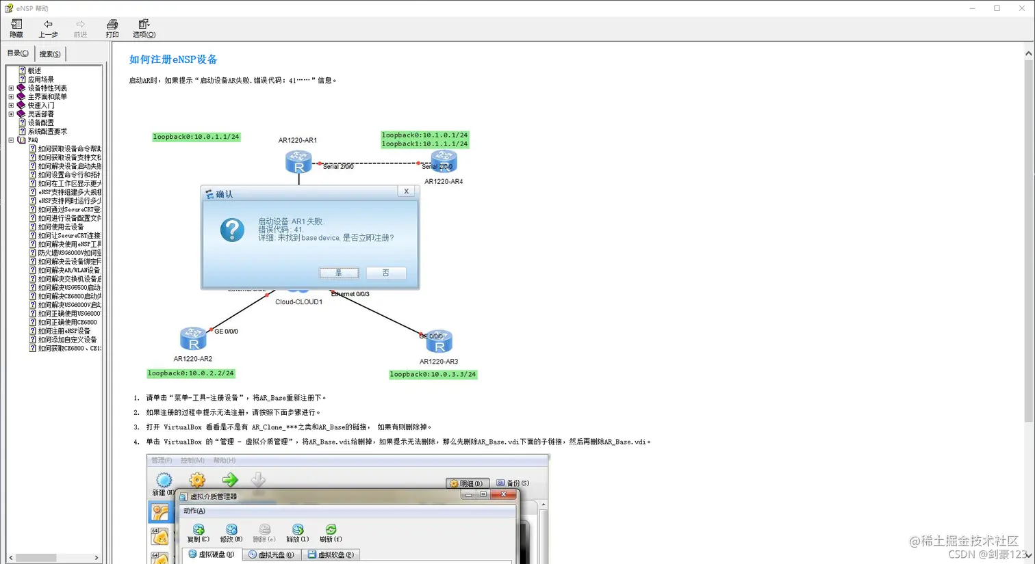The width and height of the screenshot is (1035, 564).
Task: Open the 如何进行设备配置文件 topic
Action: tap(69, 218)
